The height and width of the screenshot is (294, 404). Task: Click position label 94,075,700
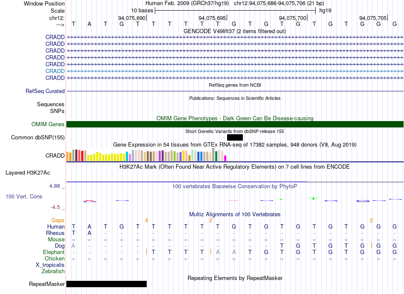click(293, 18)
